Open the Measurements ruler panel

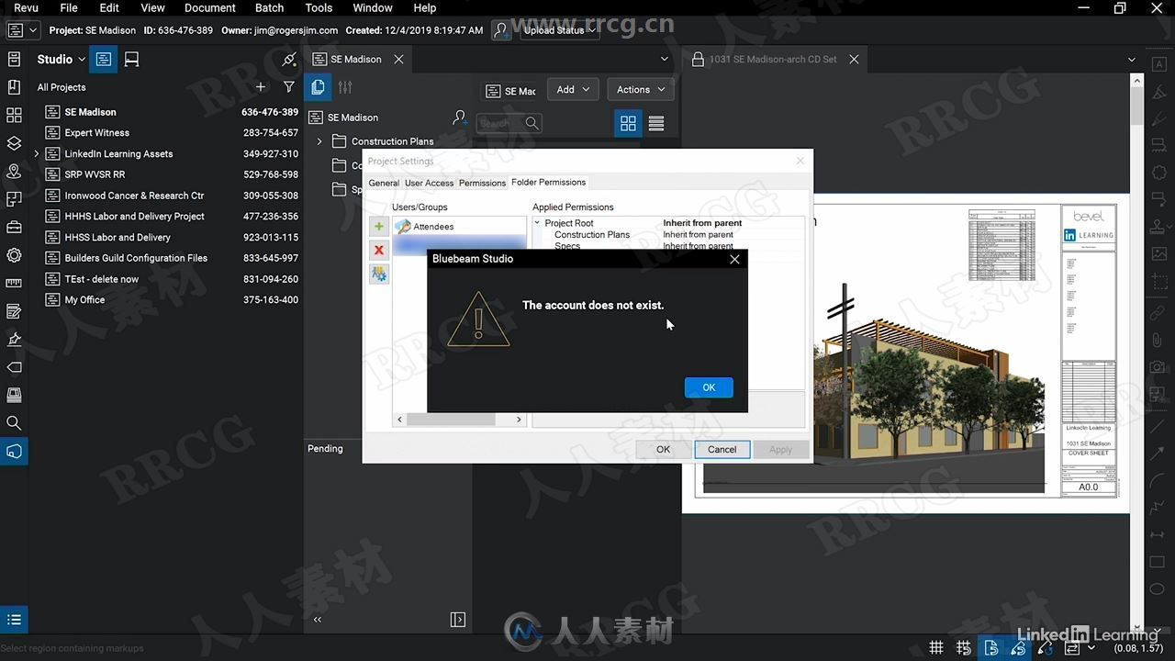click(x=14, y=283)
